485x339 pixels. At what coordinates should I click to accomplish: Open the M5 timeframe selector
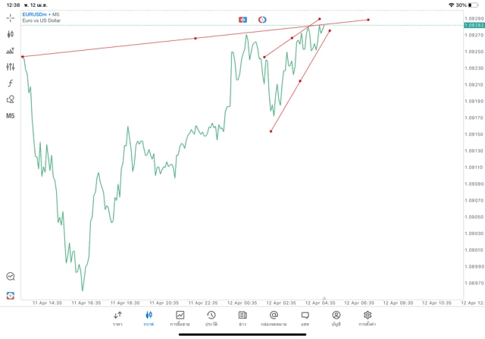[11, 116]
